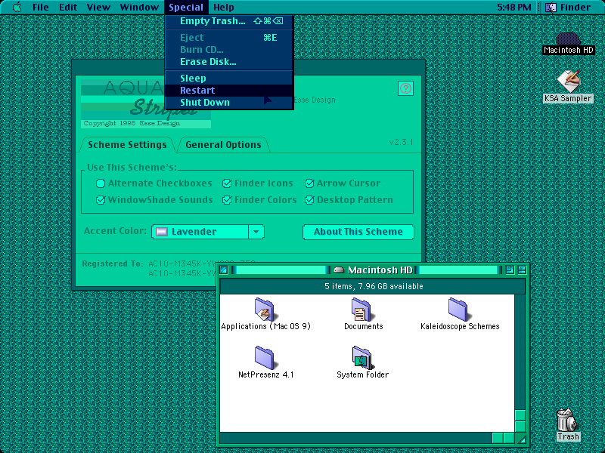
Task: Click the v2.3.1 version label
Action: coord(402,142)
